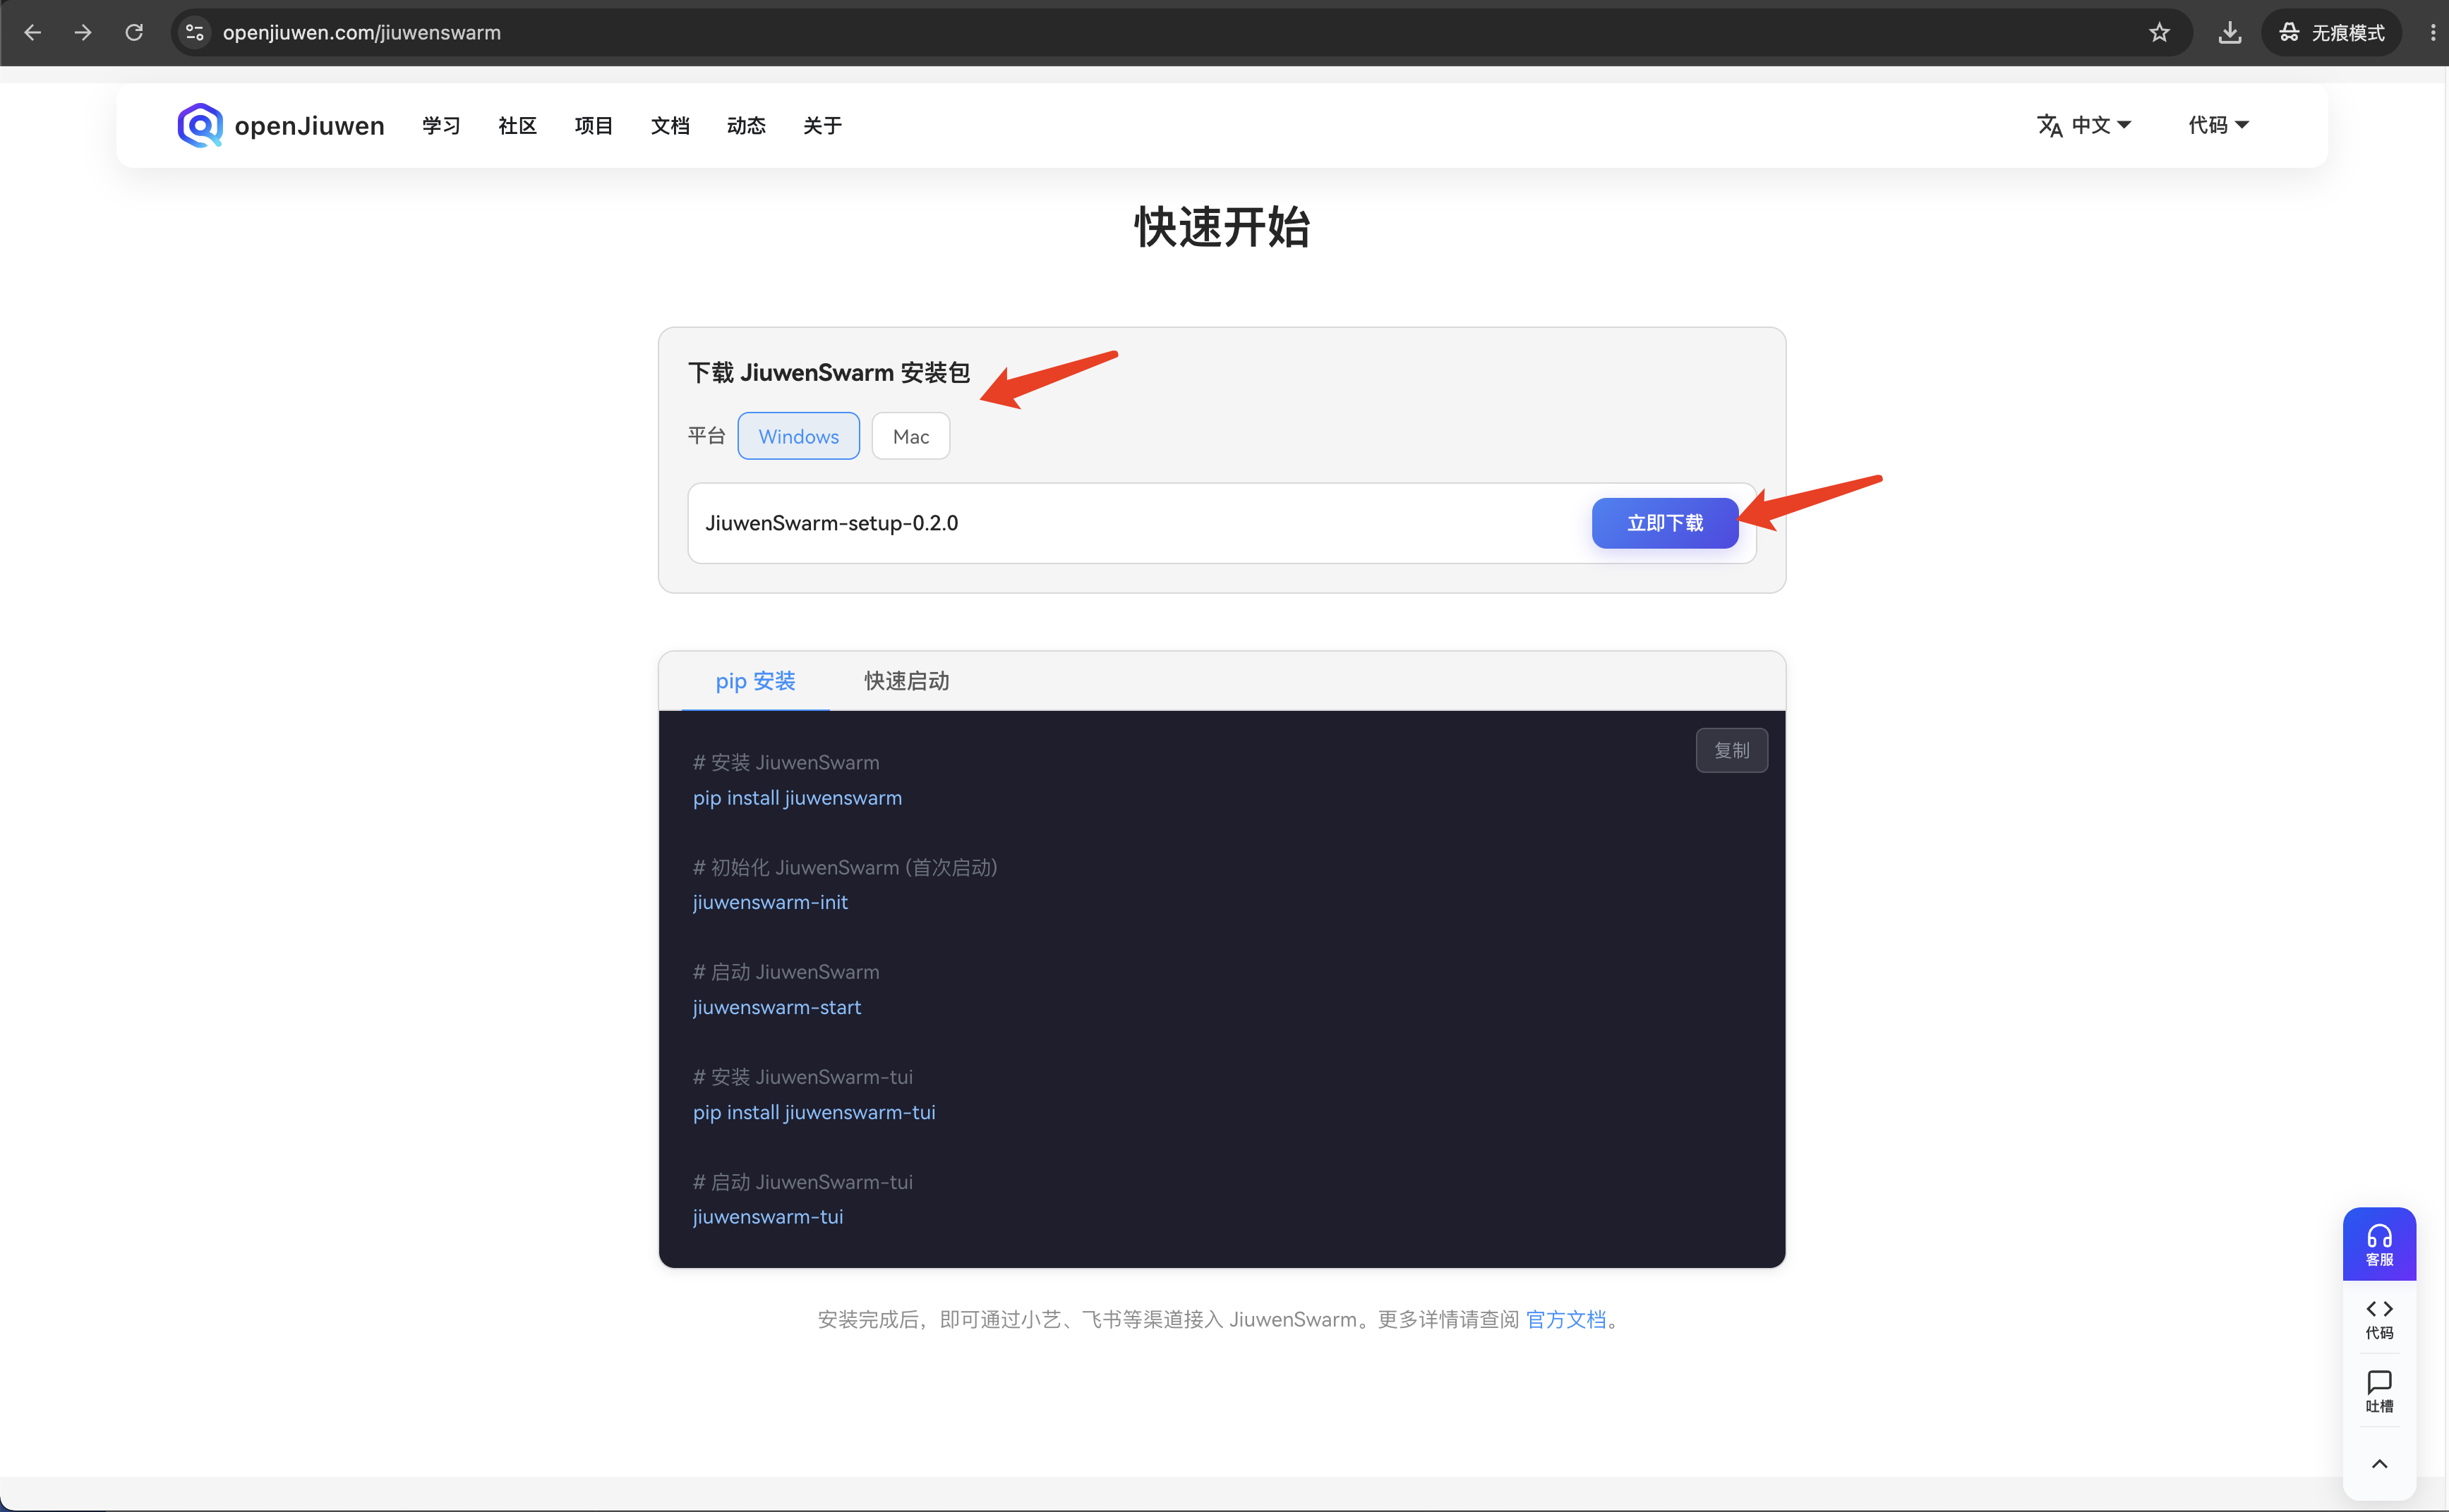Click JiuwenSwarm-setup-0.2.0 file name
The image size is (2449, 1512).
[831, 523]
